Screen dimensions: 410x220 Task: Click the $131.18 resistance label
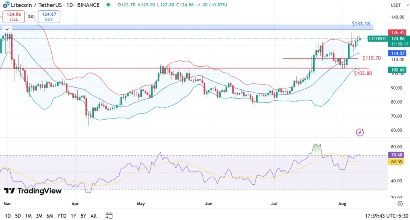tap(361, 23)
